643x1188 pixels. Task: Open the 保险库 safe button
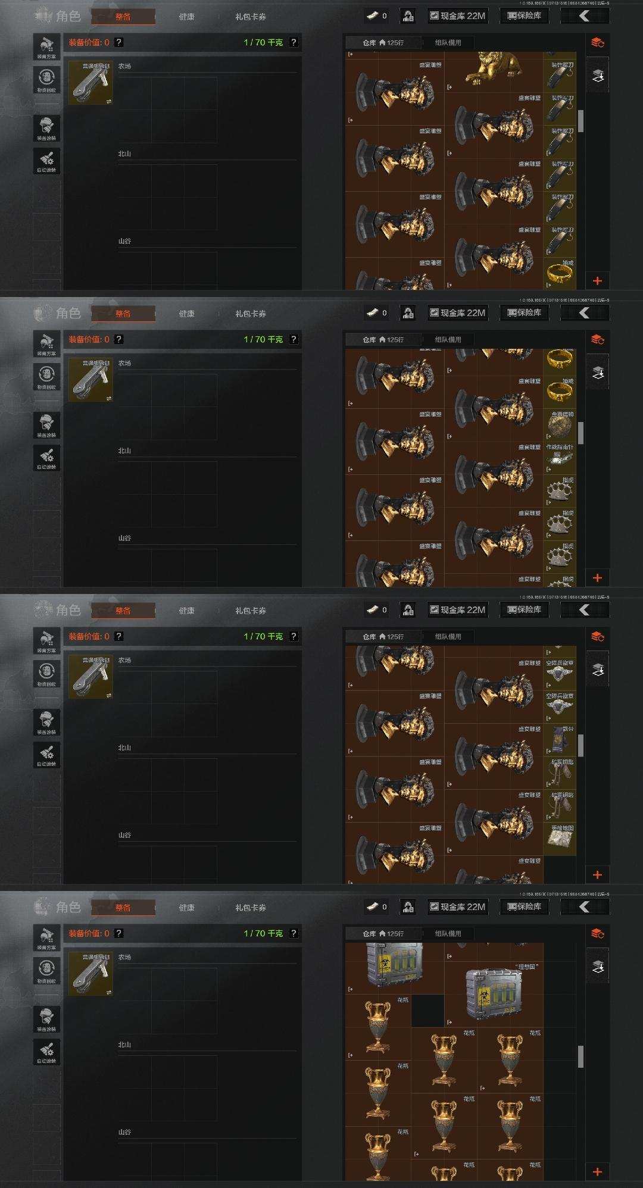click(525, 15)
